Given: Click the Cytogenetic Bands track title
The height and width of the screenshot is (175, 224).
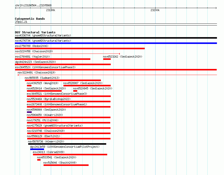Looking at the screenshot, I should point(30,19).
